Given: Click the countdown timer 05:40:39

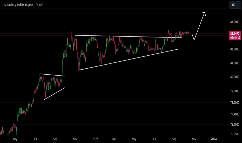Looking at the screenshot, I should (x=235, y=38).
